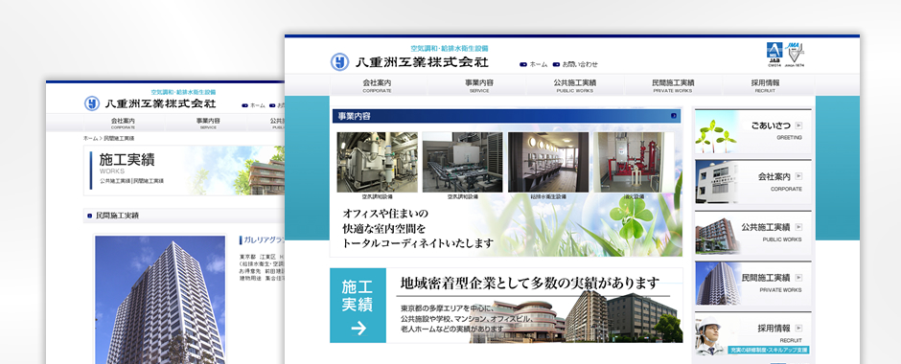Open second 空気調和設備 rooftop piping photo
This screenshot has height=364, width=901.
(x=463, y=162)
